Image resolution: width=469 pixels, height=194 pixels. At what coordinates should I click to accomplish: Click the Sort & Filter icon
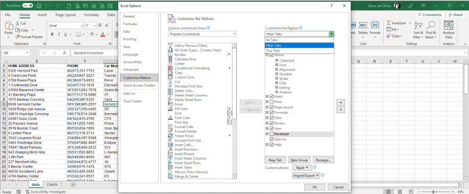coord(418,26)
